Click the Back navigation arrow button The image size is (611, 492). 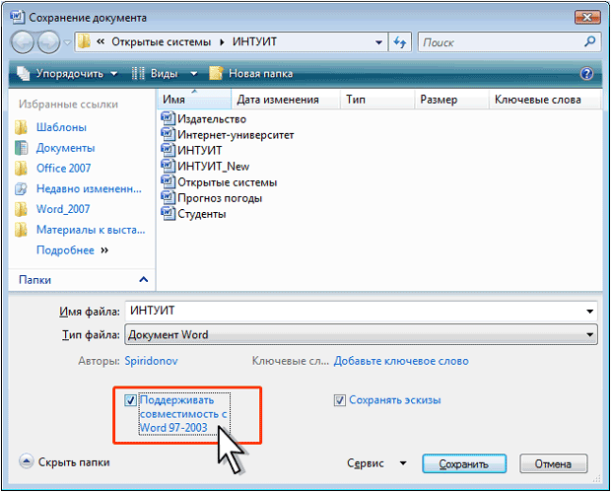point(23,42)
